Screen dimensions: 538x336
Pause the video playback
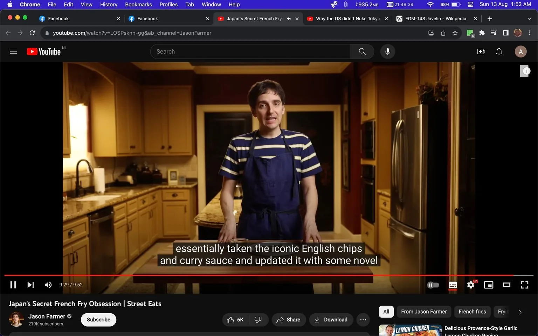pos(13,285)
